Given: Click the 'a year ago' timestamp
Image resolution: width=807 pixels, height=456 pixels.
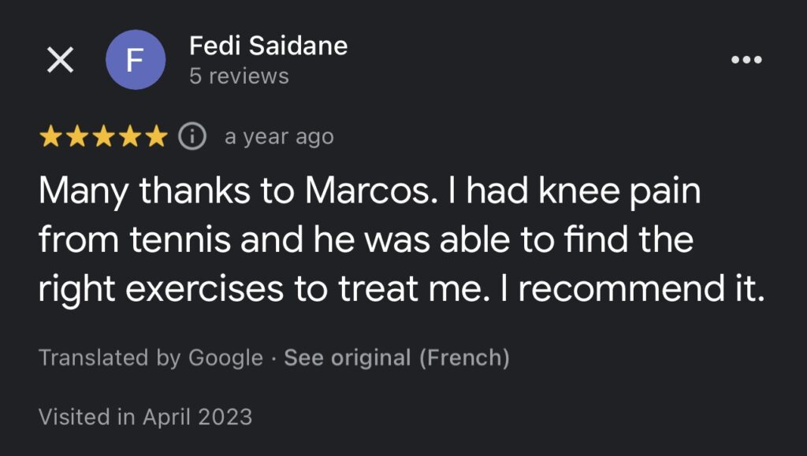Looking at the screenshot, I should pyautogui.click(x=280, y=137).
